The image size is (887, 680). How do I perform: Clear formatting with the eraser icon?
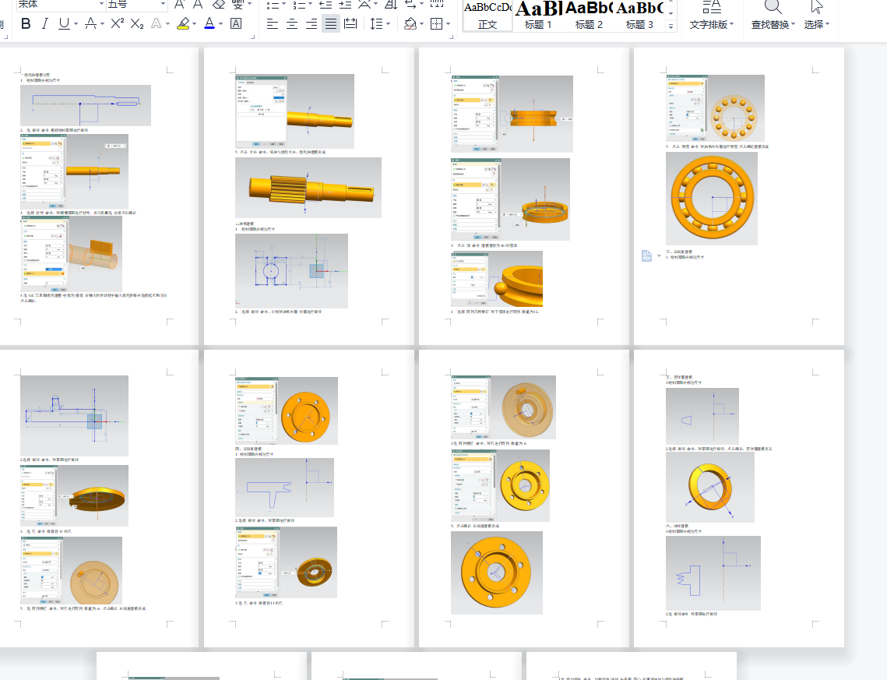tap(218, 5)
